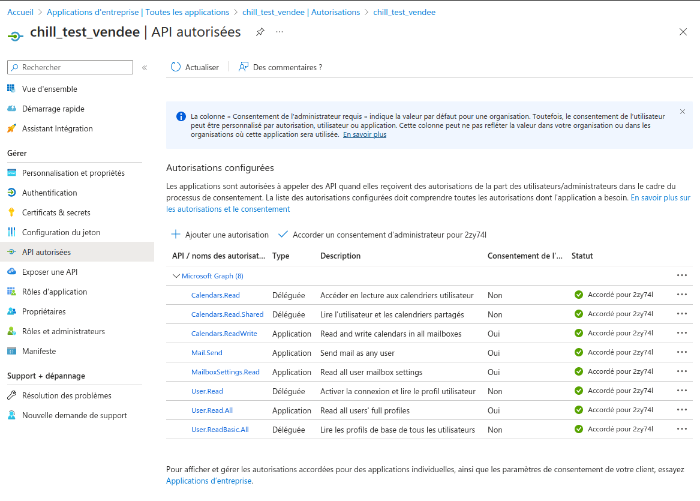Click Ajouter une autorisation
This screenshot has height=501, width=700.
click(220, 235)
